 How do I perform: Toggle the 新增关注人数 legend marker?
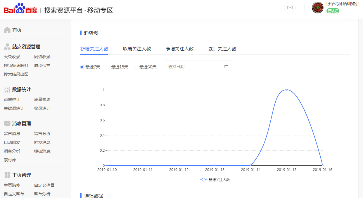tap(203, 180)
